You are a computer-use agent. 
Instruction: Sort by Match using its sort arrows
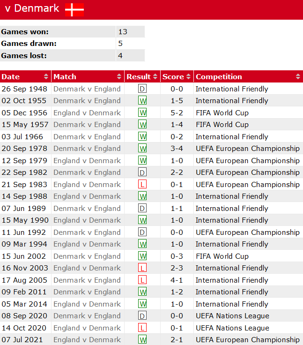coord(119,77)
